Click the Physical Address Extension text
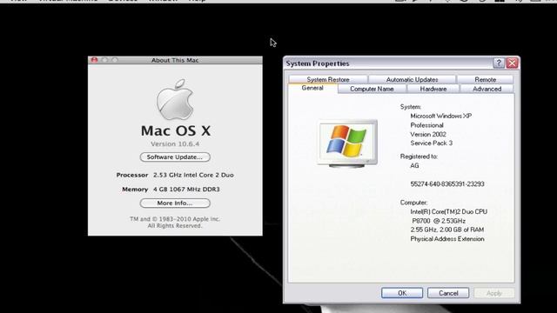 coord(447,239)
